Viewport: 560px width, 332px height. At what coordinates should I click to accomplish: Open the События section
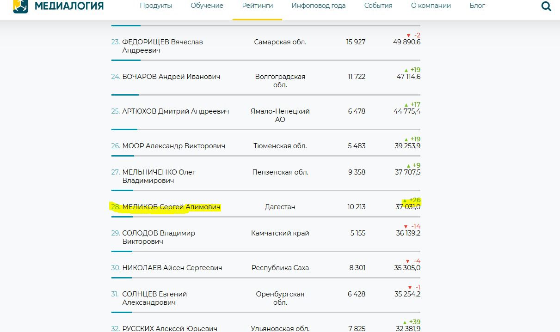coord(378,6)
